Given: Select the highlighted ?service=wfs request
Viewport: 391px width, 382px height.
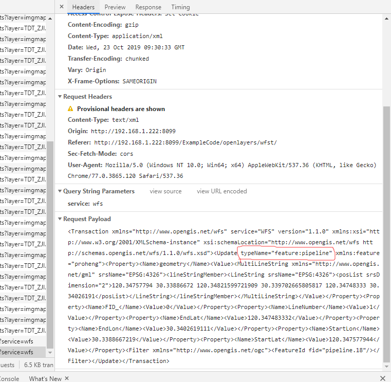Looking at the screenshot, I should (x=21, y=352).
